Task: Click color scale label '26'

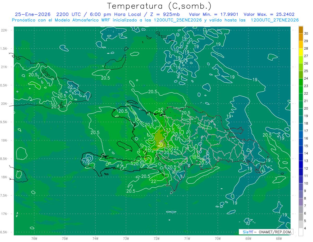Action: coord(306,63)
